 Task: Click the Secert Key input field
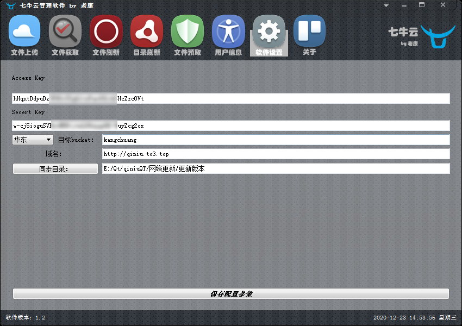pyautogui.click(x=231, y=126)
